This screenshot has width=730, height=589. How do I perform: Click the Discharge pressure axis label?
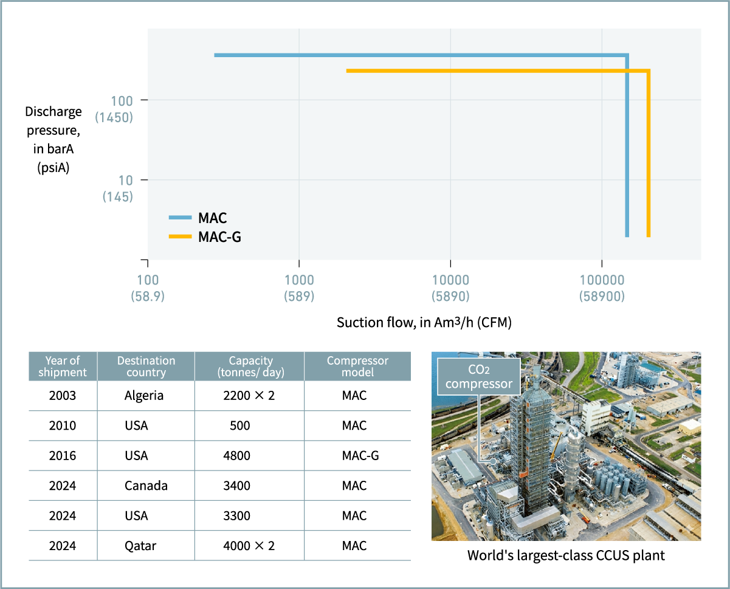pyautogui.click(x=53, y=139)
